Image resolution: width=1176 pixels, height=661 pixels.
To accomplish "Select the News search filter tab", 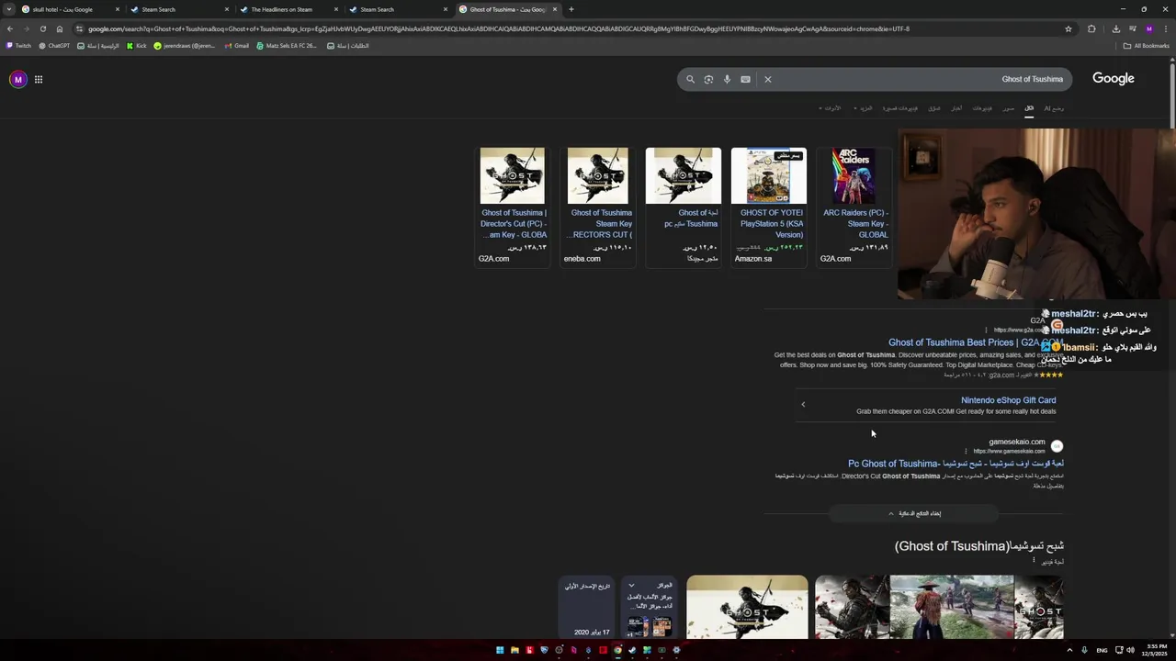I will click(956, 108).
